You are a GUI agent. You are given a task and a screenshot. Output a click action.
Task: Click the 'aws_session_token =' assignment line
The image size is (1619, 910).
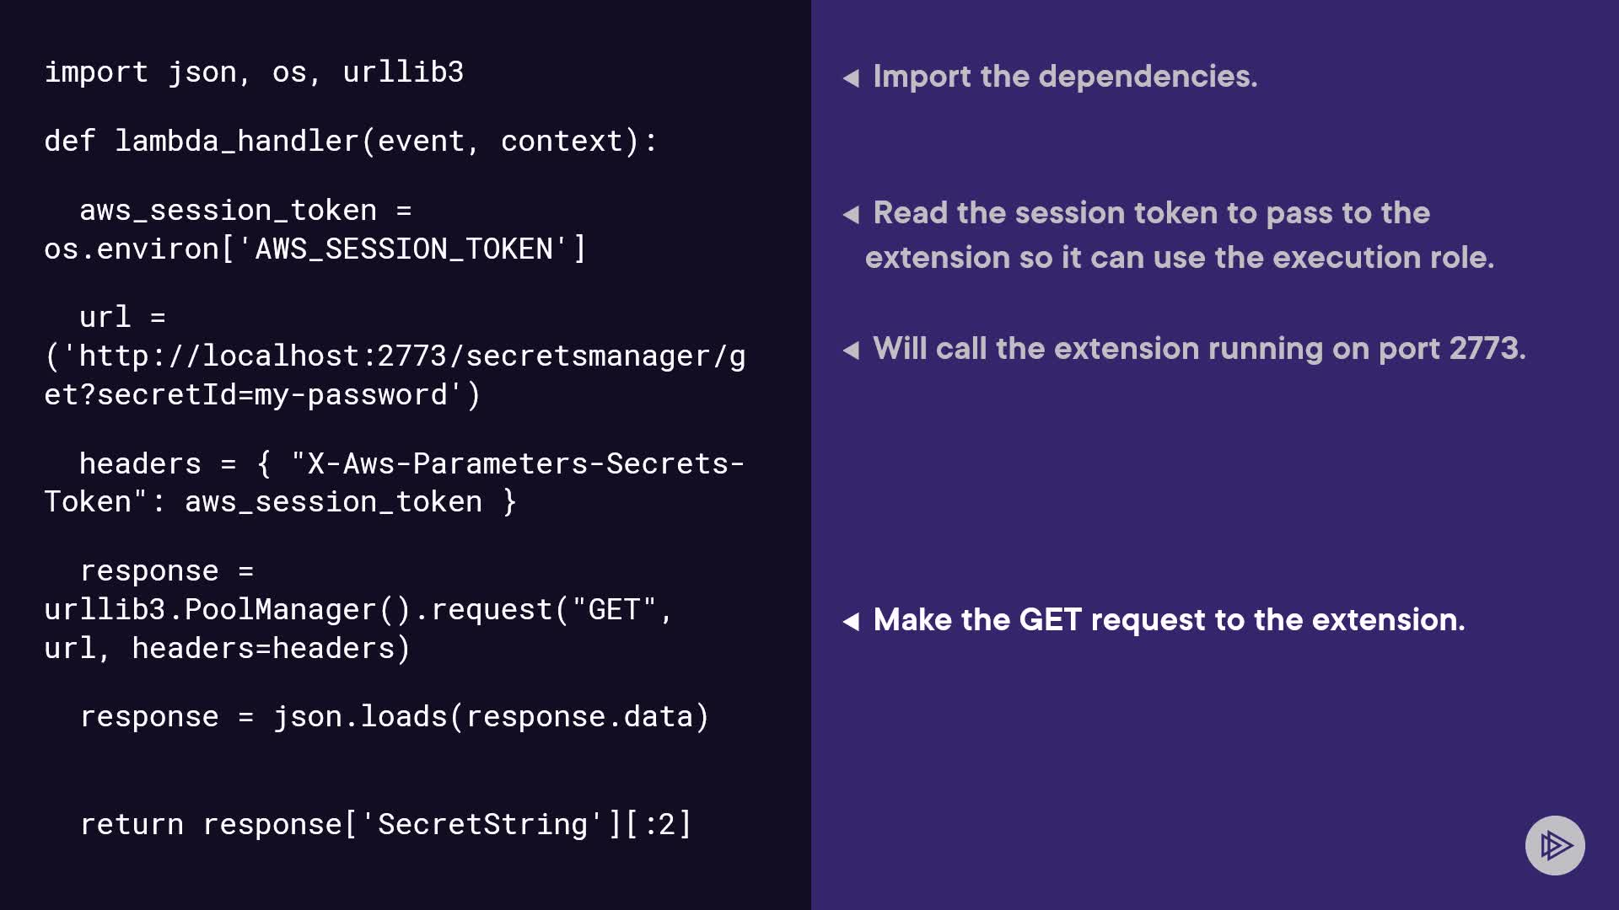point(245,211)
